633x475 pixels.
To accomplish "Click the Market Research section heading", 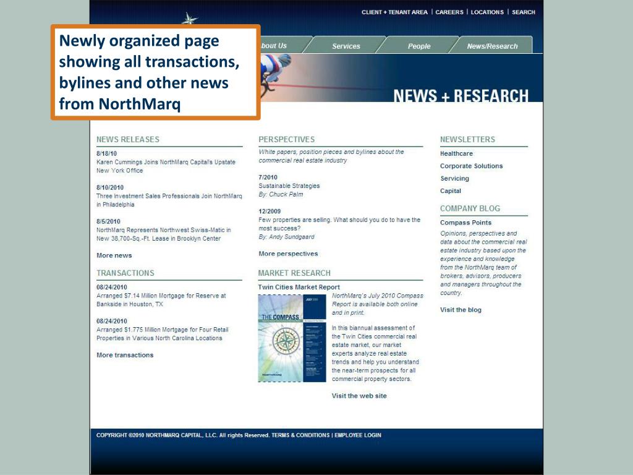I will [294, 273].
